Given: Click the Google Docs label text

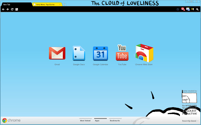Looking at the screenshot, I should pyautogui.click(x=79, y=64).
